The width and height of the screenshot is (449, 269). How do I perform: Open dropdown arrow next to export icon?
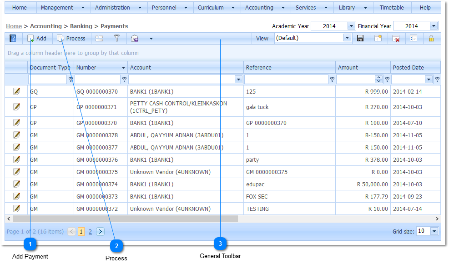[x=151, y=38]
